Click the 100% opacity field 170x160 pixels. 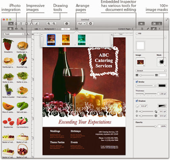point(162,126)
